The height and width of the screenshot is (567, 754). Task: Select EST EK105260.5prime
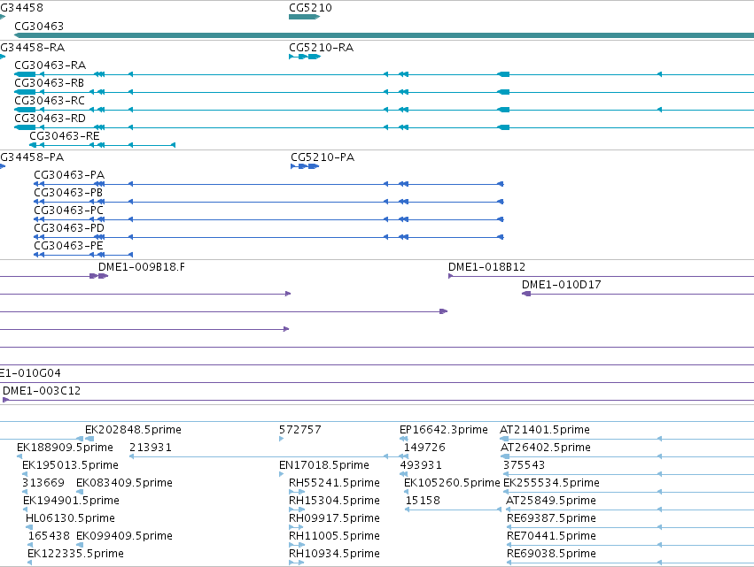click(452, 483)
